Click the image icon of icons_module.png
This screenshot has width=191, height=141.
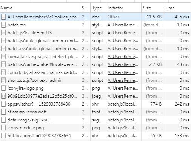[x=3, y=128]
